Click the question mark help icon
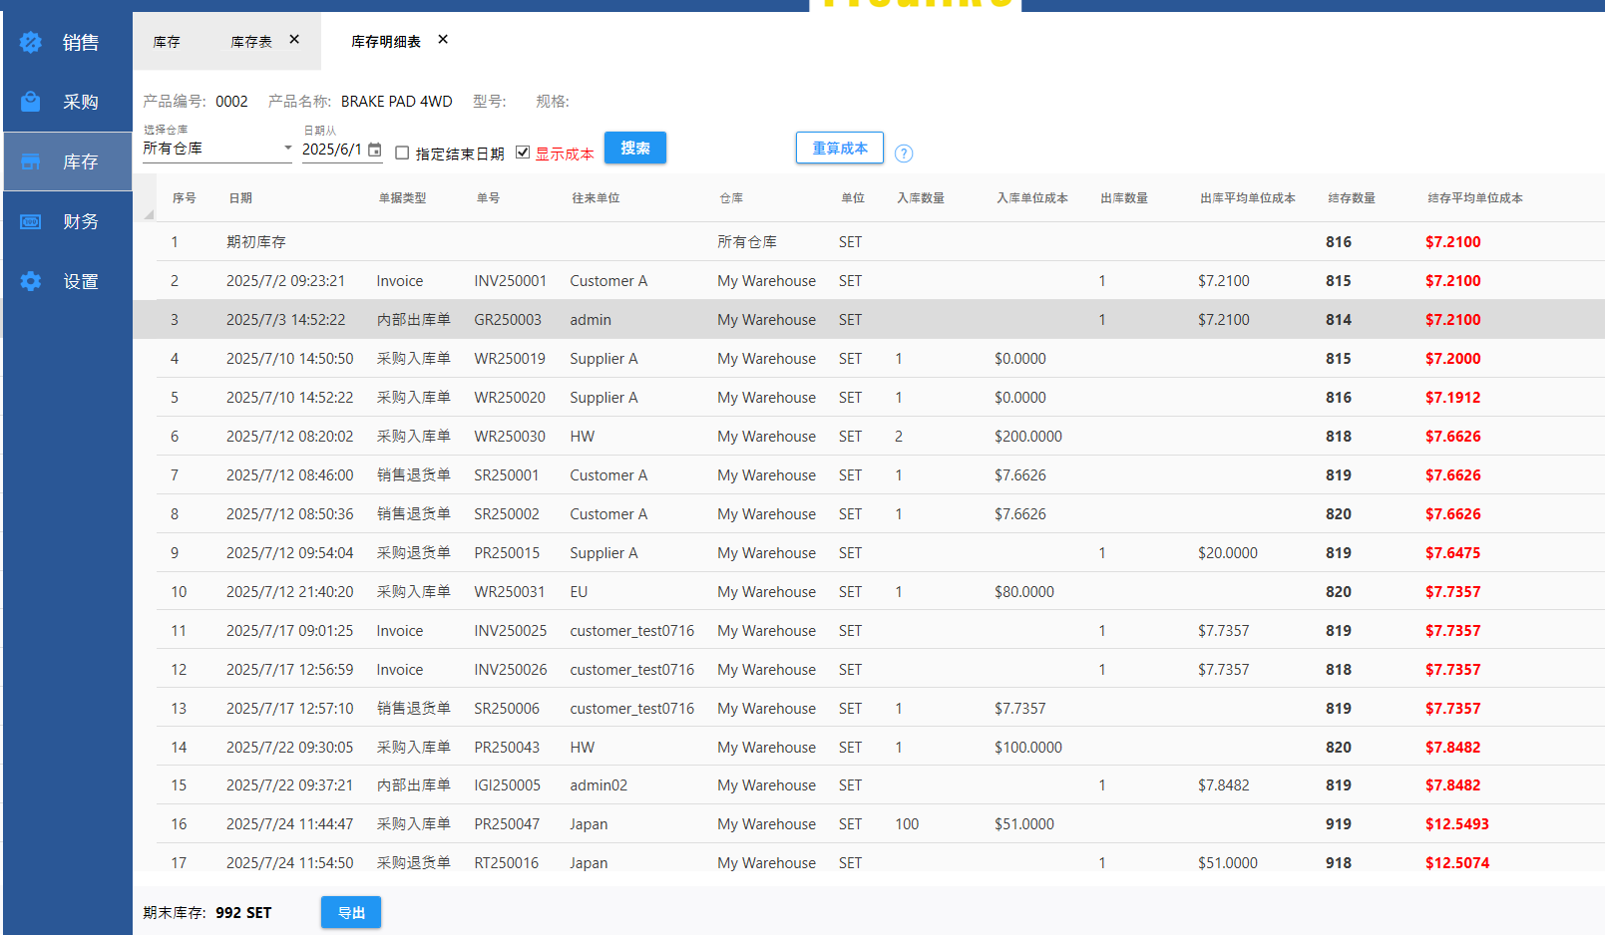This screenshot has height=935, width=1605. pos(904,154)
